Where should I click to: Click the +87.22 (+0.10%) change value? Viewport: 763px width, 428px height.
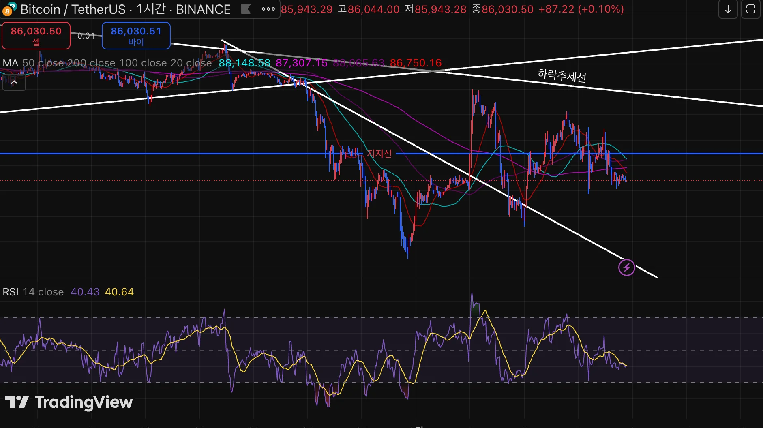[581, 9]
